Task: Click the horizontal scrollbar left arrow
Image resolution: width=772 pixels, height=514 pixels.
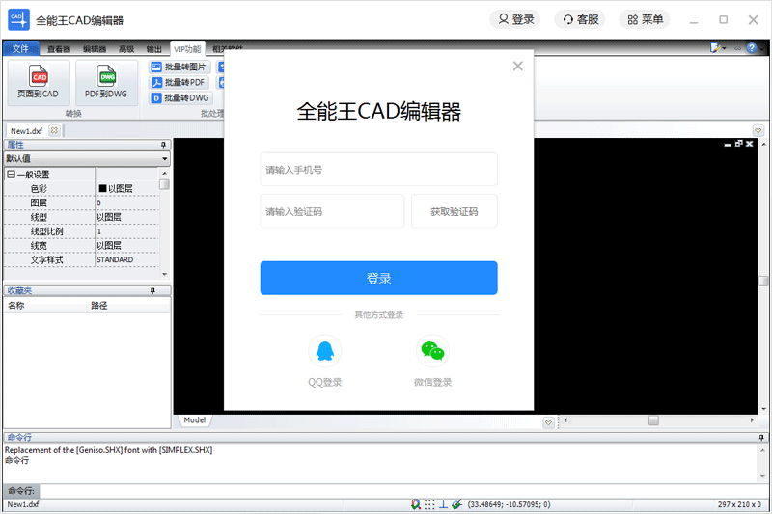Action: 565,420
